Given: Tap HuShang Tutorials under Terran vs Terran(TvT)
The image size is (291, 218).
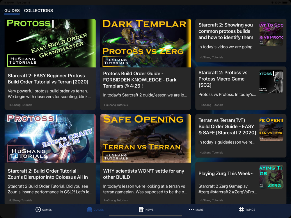Looking at the screenshot, I should pyautogui.click(x=211, y=153).
